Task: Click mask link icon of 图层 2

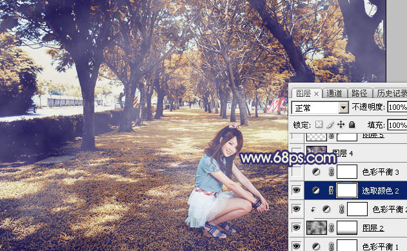Action: tap(331, 228)
